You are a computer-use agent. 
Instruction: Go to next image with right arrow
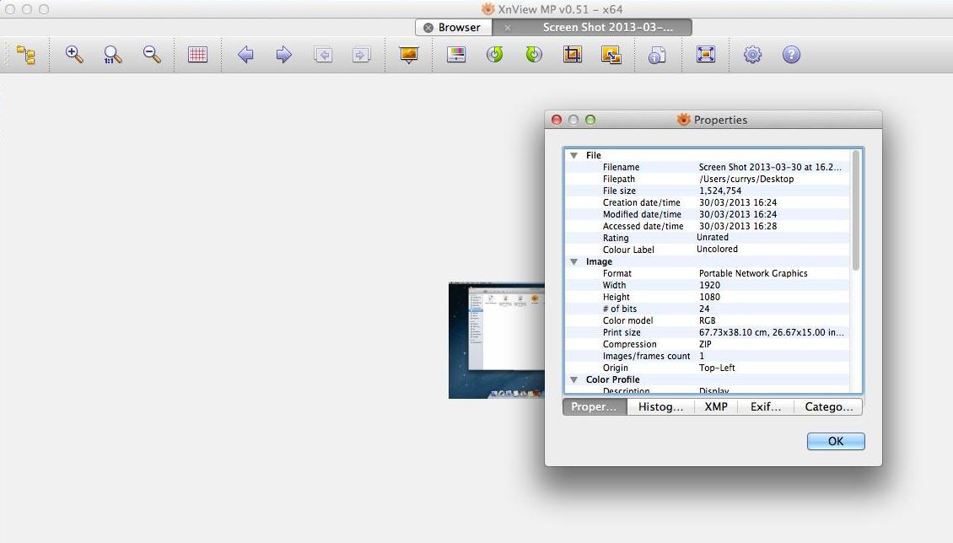click(284, 55)
